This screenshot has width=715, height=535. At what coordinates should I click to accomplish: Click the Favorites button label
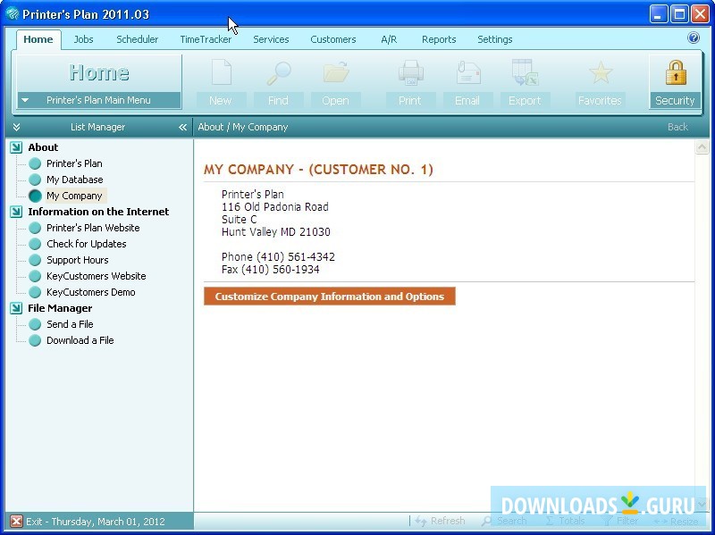(x=600, y=100)
